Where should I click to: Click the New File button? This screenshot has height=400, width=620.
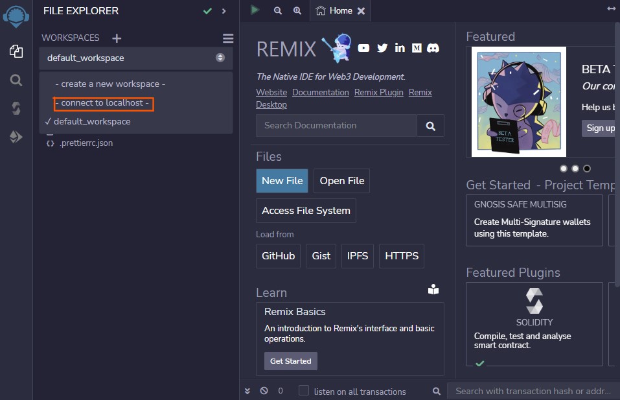point(282,181)
